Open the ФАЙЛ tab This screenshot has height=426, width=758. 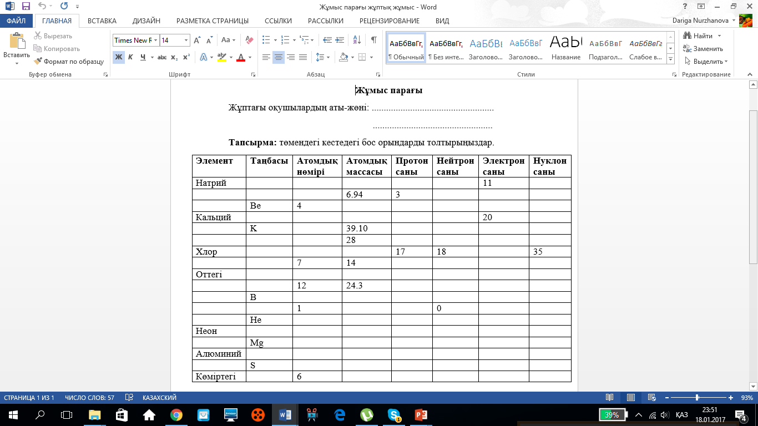[17, 21]
